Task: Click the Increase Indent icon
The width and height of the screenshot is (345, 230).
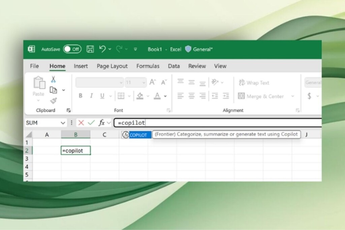Action: coord(226,96)
